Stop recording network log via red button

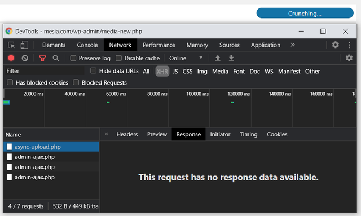click(x=11, y=58)
